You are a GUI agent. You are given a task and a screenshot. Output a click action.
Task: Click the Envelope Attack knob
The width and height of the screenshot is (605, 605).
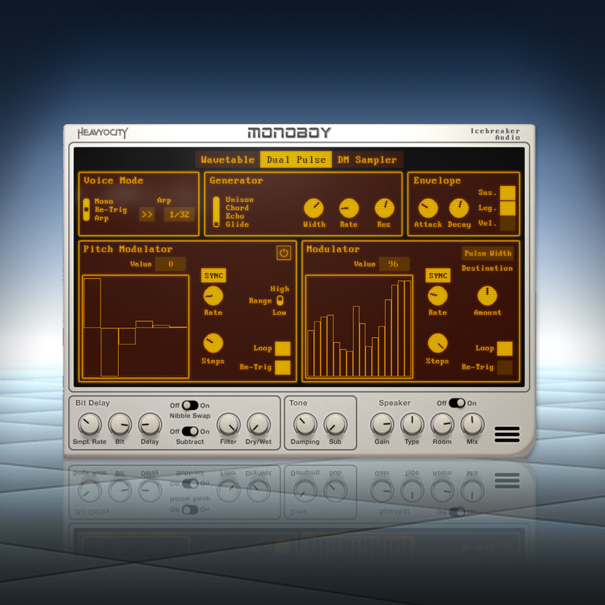pos(428,209)
